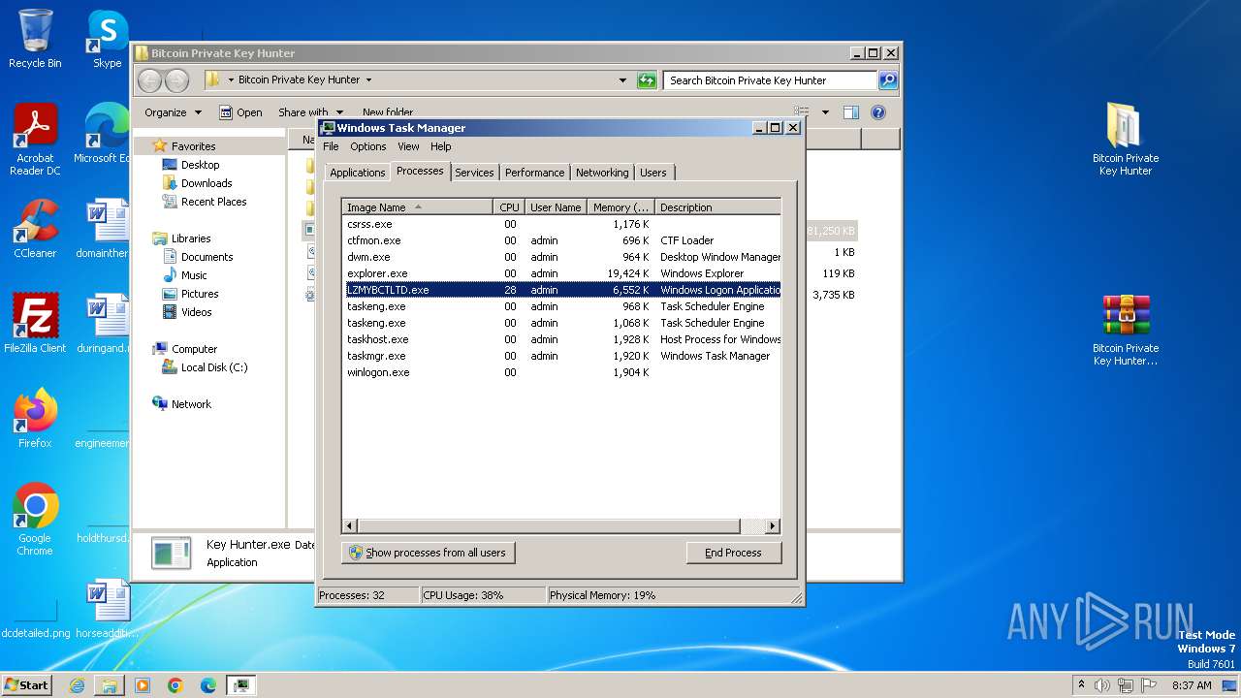Viewport: 1241px width, 698px height.
Task: Open the Task Manager Options menu
Action: 368,146
